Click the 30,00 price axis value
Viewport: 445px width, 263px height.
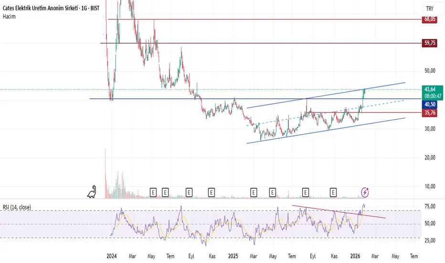[430, 129]
